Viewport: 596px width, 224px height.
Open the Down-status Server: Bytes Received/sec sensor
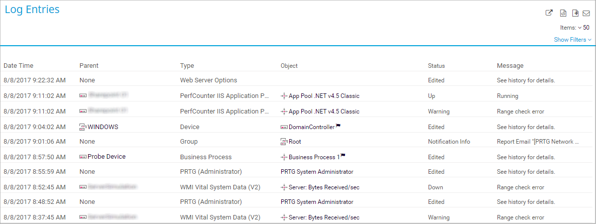click(323, 187)
